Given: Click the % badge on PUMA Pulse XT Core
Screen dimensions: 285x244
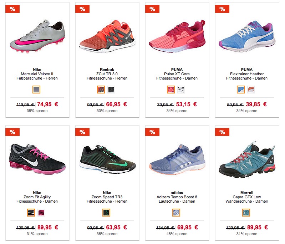Looking at the screenshot, I should [152, 9].
